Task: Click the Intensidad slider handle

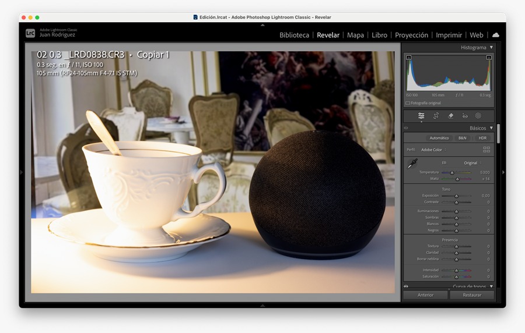Action: 456,270
